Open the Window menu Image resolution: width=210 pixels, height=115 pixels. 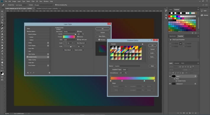click(46, 1)
